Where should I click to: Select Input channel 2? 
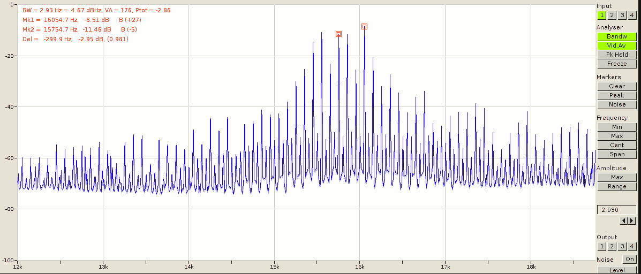[612, 16]
